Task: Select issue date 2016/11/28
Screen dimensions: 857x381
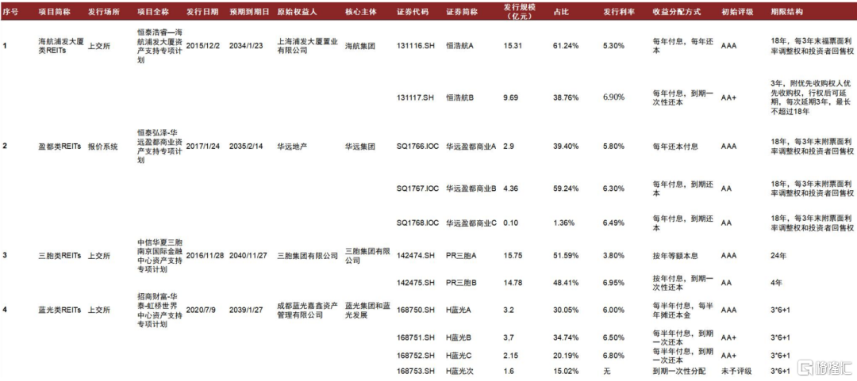Action: click(206, 256)
